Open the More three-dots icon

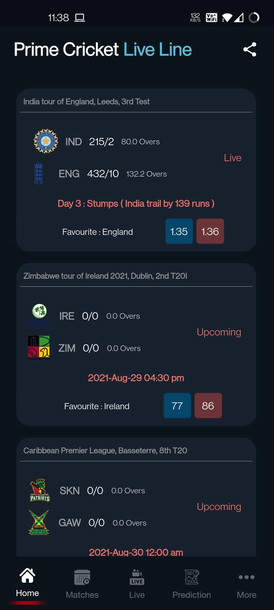[246, 577]
